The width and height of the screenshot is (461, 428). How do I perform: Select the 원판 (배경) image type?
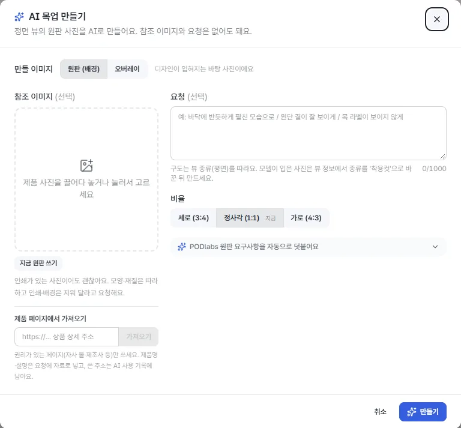[84, 69]
